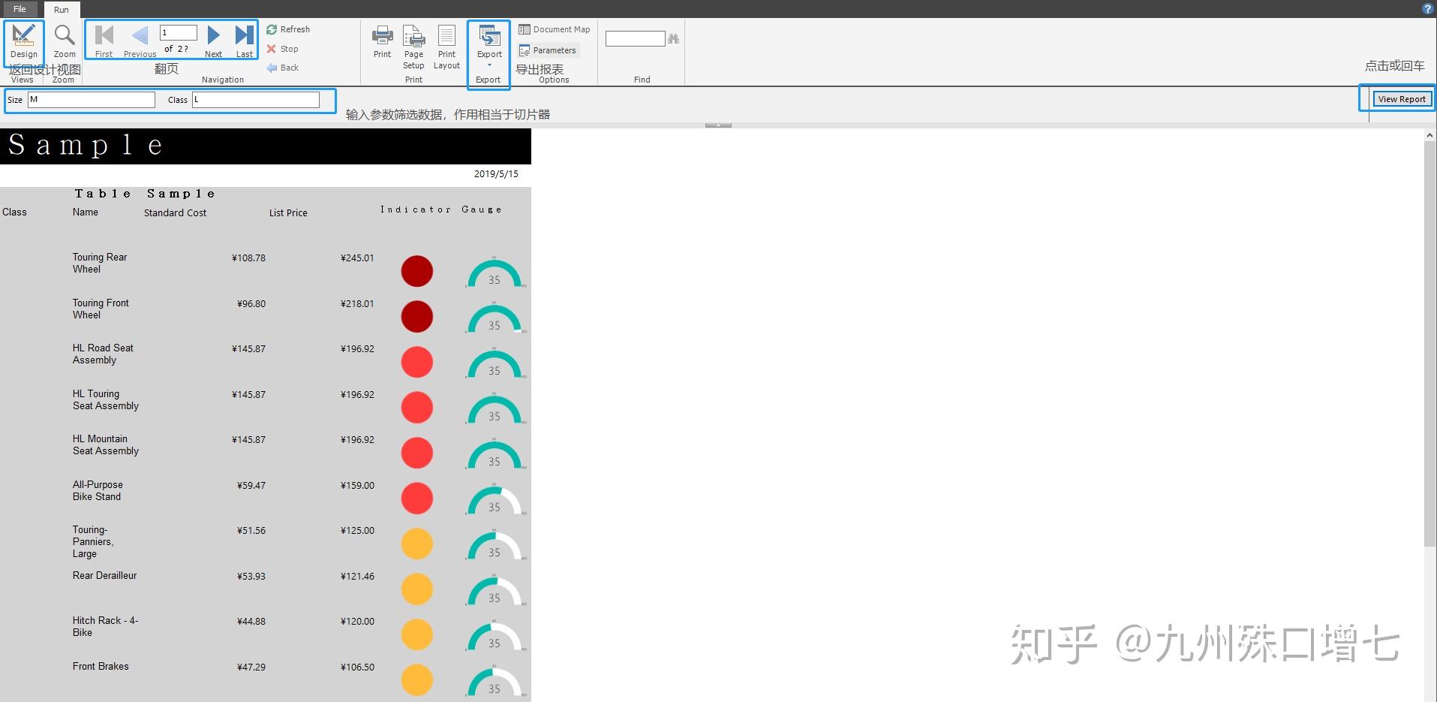
Task: Select the Design view icon
Action: (x=23, y=39)
